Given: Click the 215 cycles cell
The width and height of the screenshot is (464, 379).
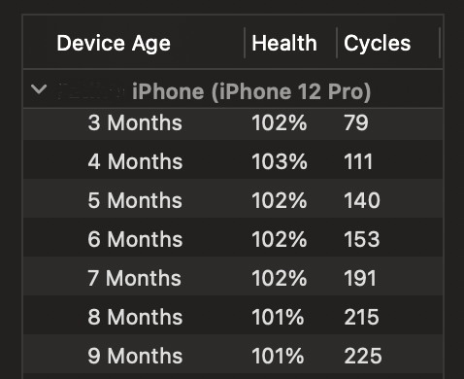Looking at the screenshot, I should 361,317.
